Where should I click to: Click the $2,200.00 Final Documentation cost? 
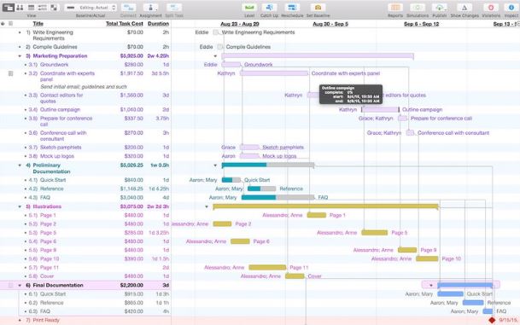click(x=131, y=285)
